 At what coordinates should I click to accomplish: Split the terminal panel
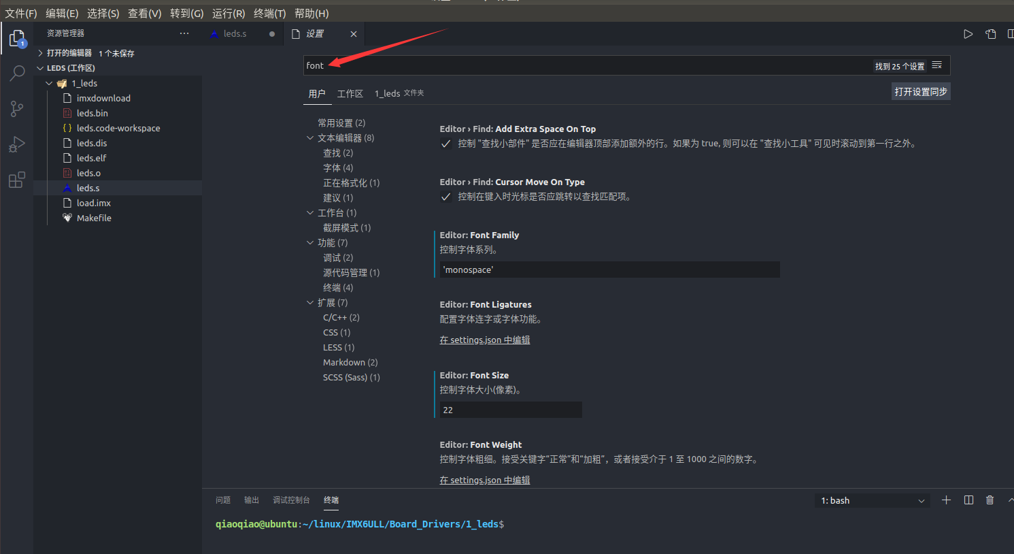pos(968,500)
